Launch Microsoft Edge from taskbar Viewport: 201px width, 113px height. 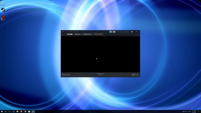(14, 111)
